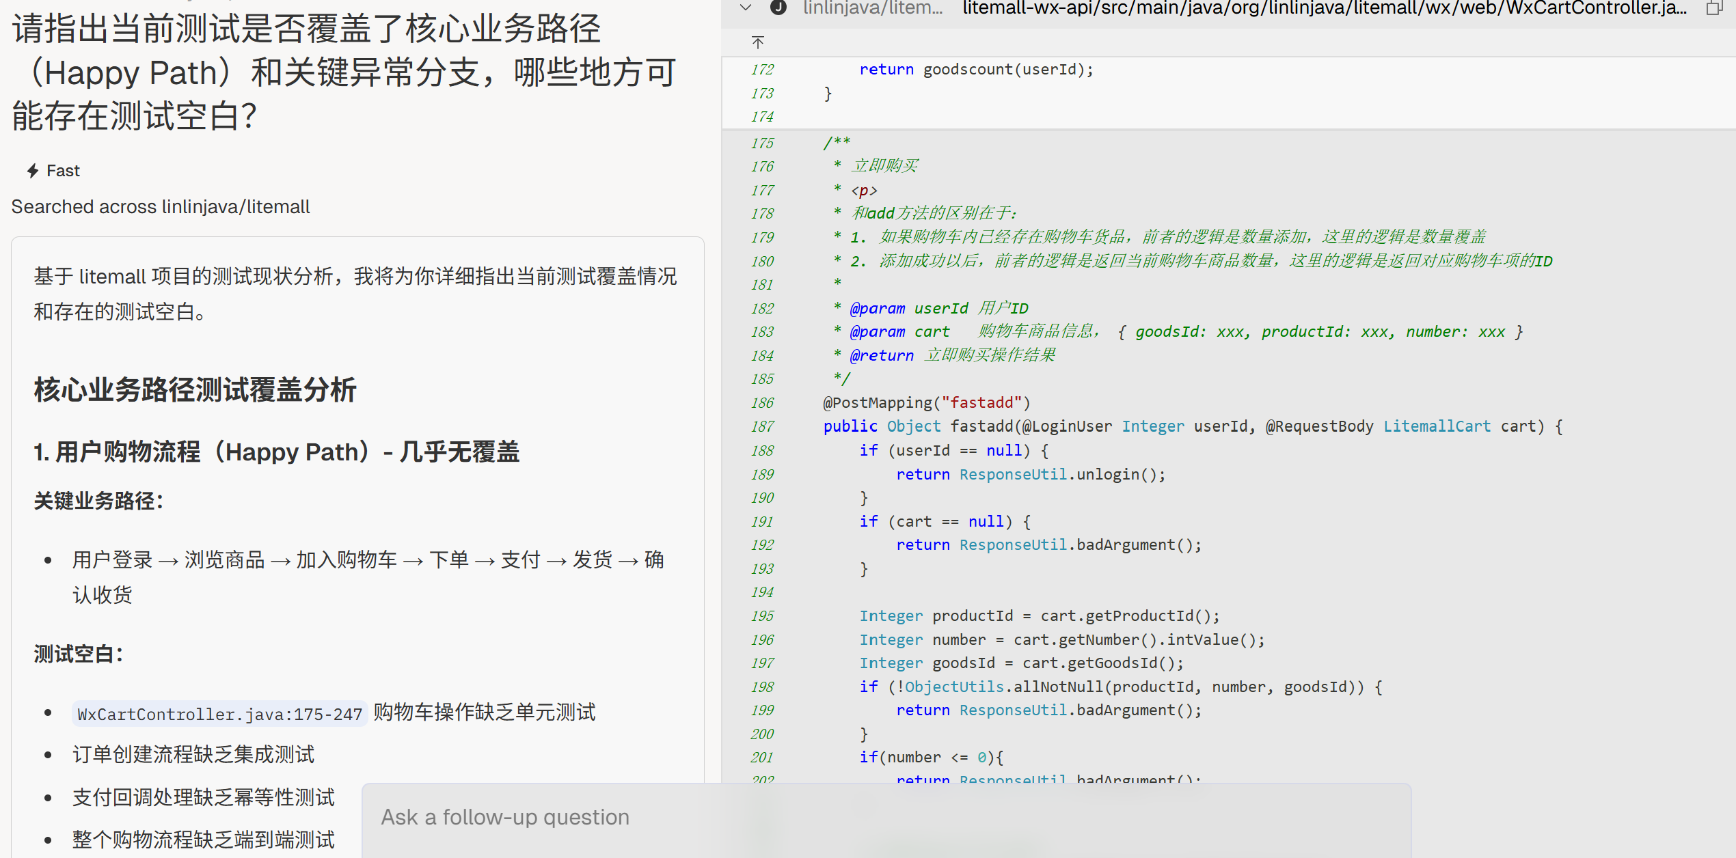Copy file path with copy icon

1713,8
